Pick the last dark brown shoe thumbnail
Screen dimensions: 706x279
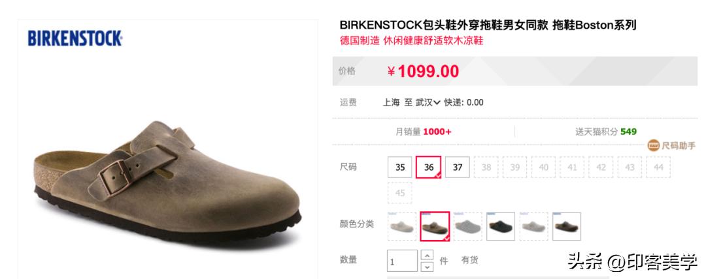566,226
